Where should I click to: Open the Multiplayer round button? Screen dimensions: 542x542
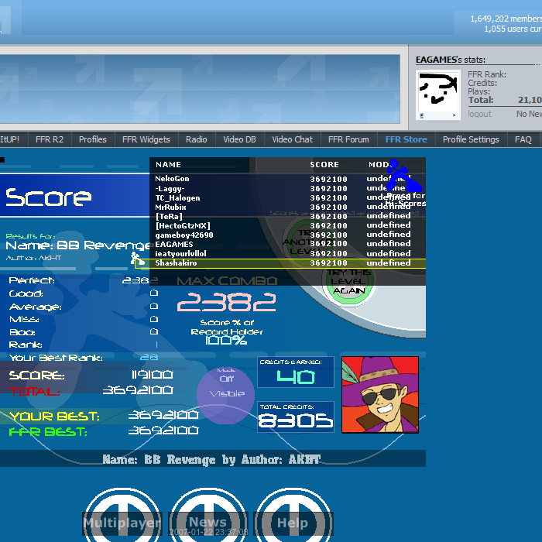122,515
